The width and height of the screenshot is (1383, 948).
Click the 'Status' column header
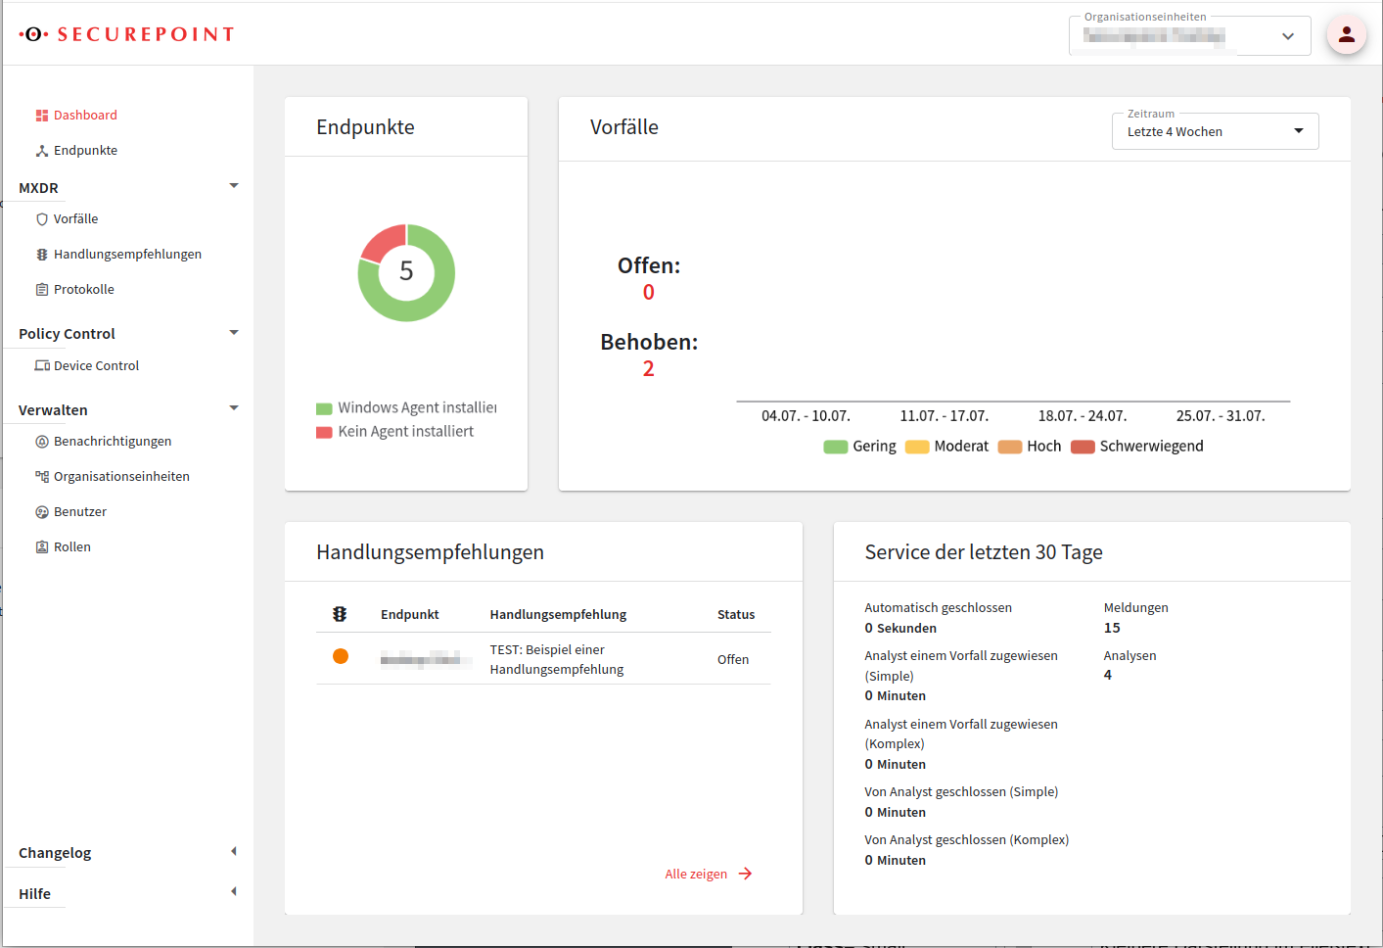pyautogui.click(x=736, y=615)
